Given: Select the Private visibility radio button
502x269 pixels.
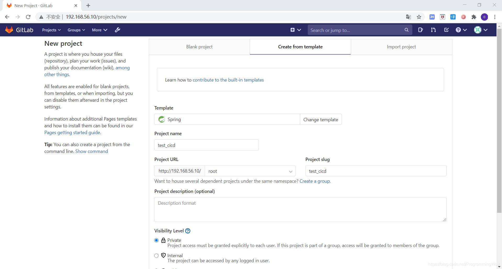Looking at the screenshot, I should click(x=156, y=240).
